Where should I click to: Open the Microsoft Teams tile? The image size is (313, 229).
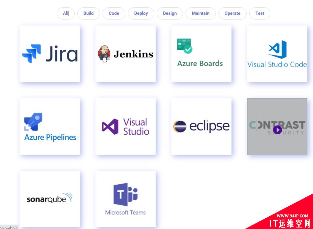[125, 199]
